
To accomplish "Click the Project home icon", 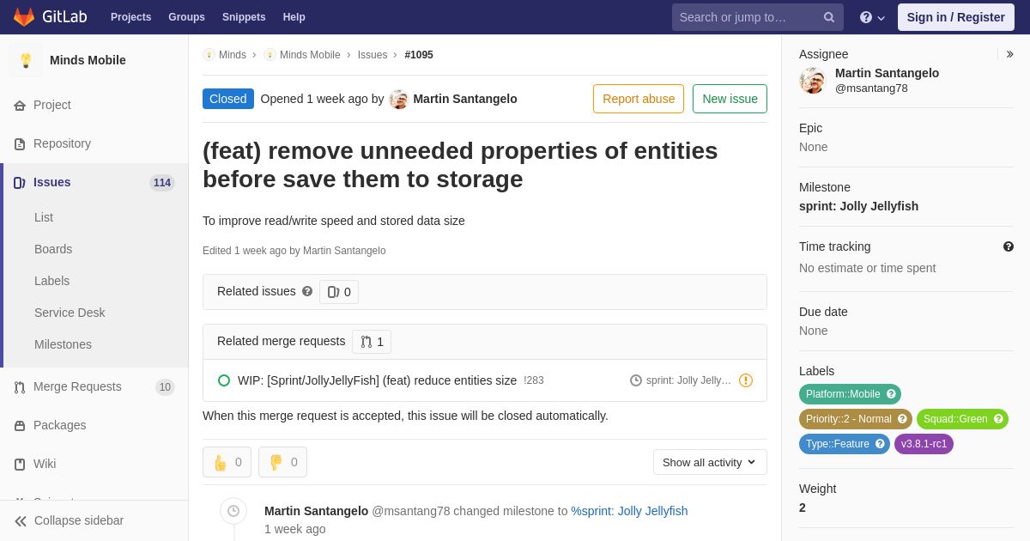I will [20, 106].
